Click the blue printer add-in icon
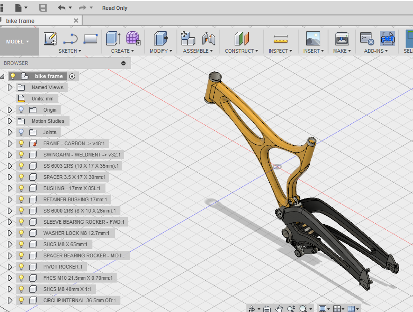This screenshot has width=413, height=312. click(387, 38)
